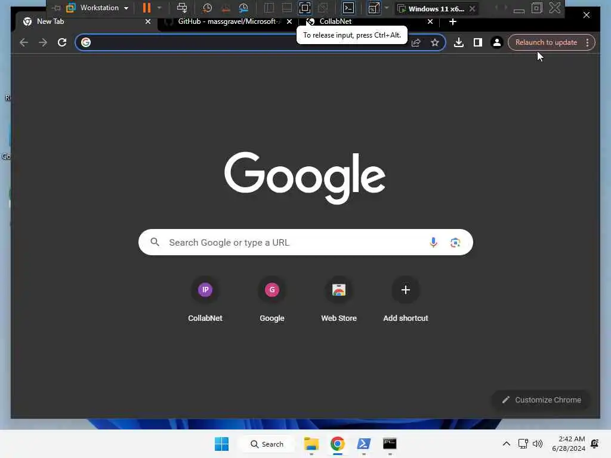Click the revert to snapshot icon
The image size is (611, 458).
[226, 8]
